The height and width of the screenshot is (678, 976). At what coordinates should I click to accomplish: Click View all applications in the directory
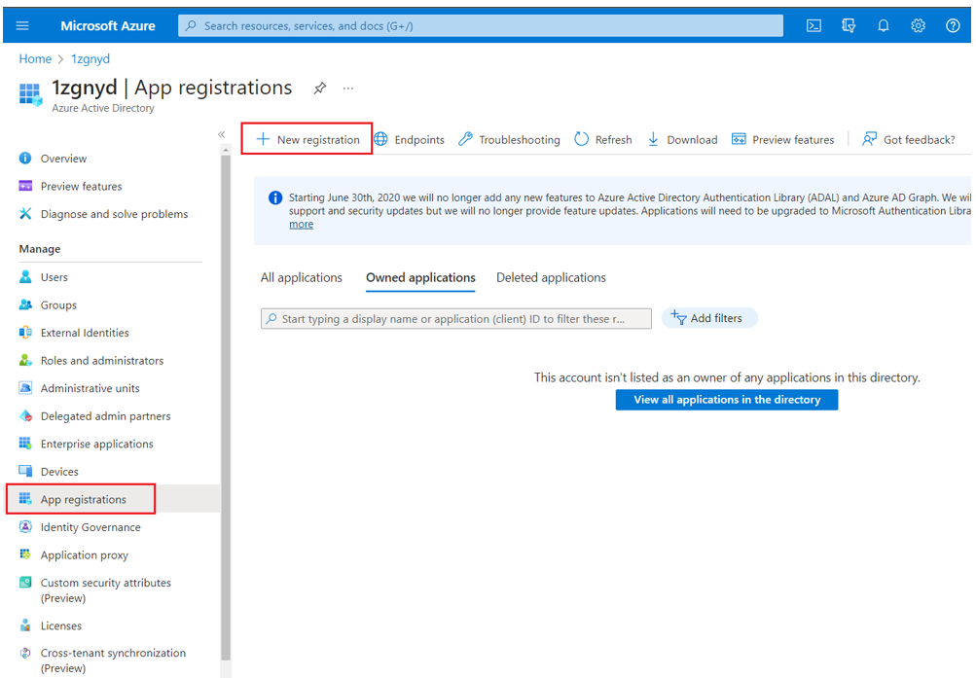coord(726,400)
